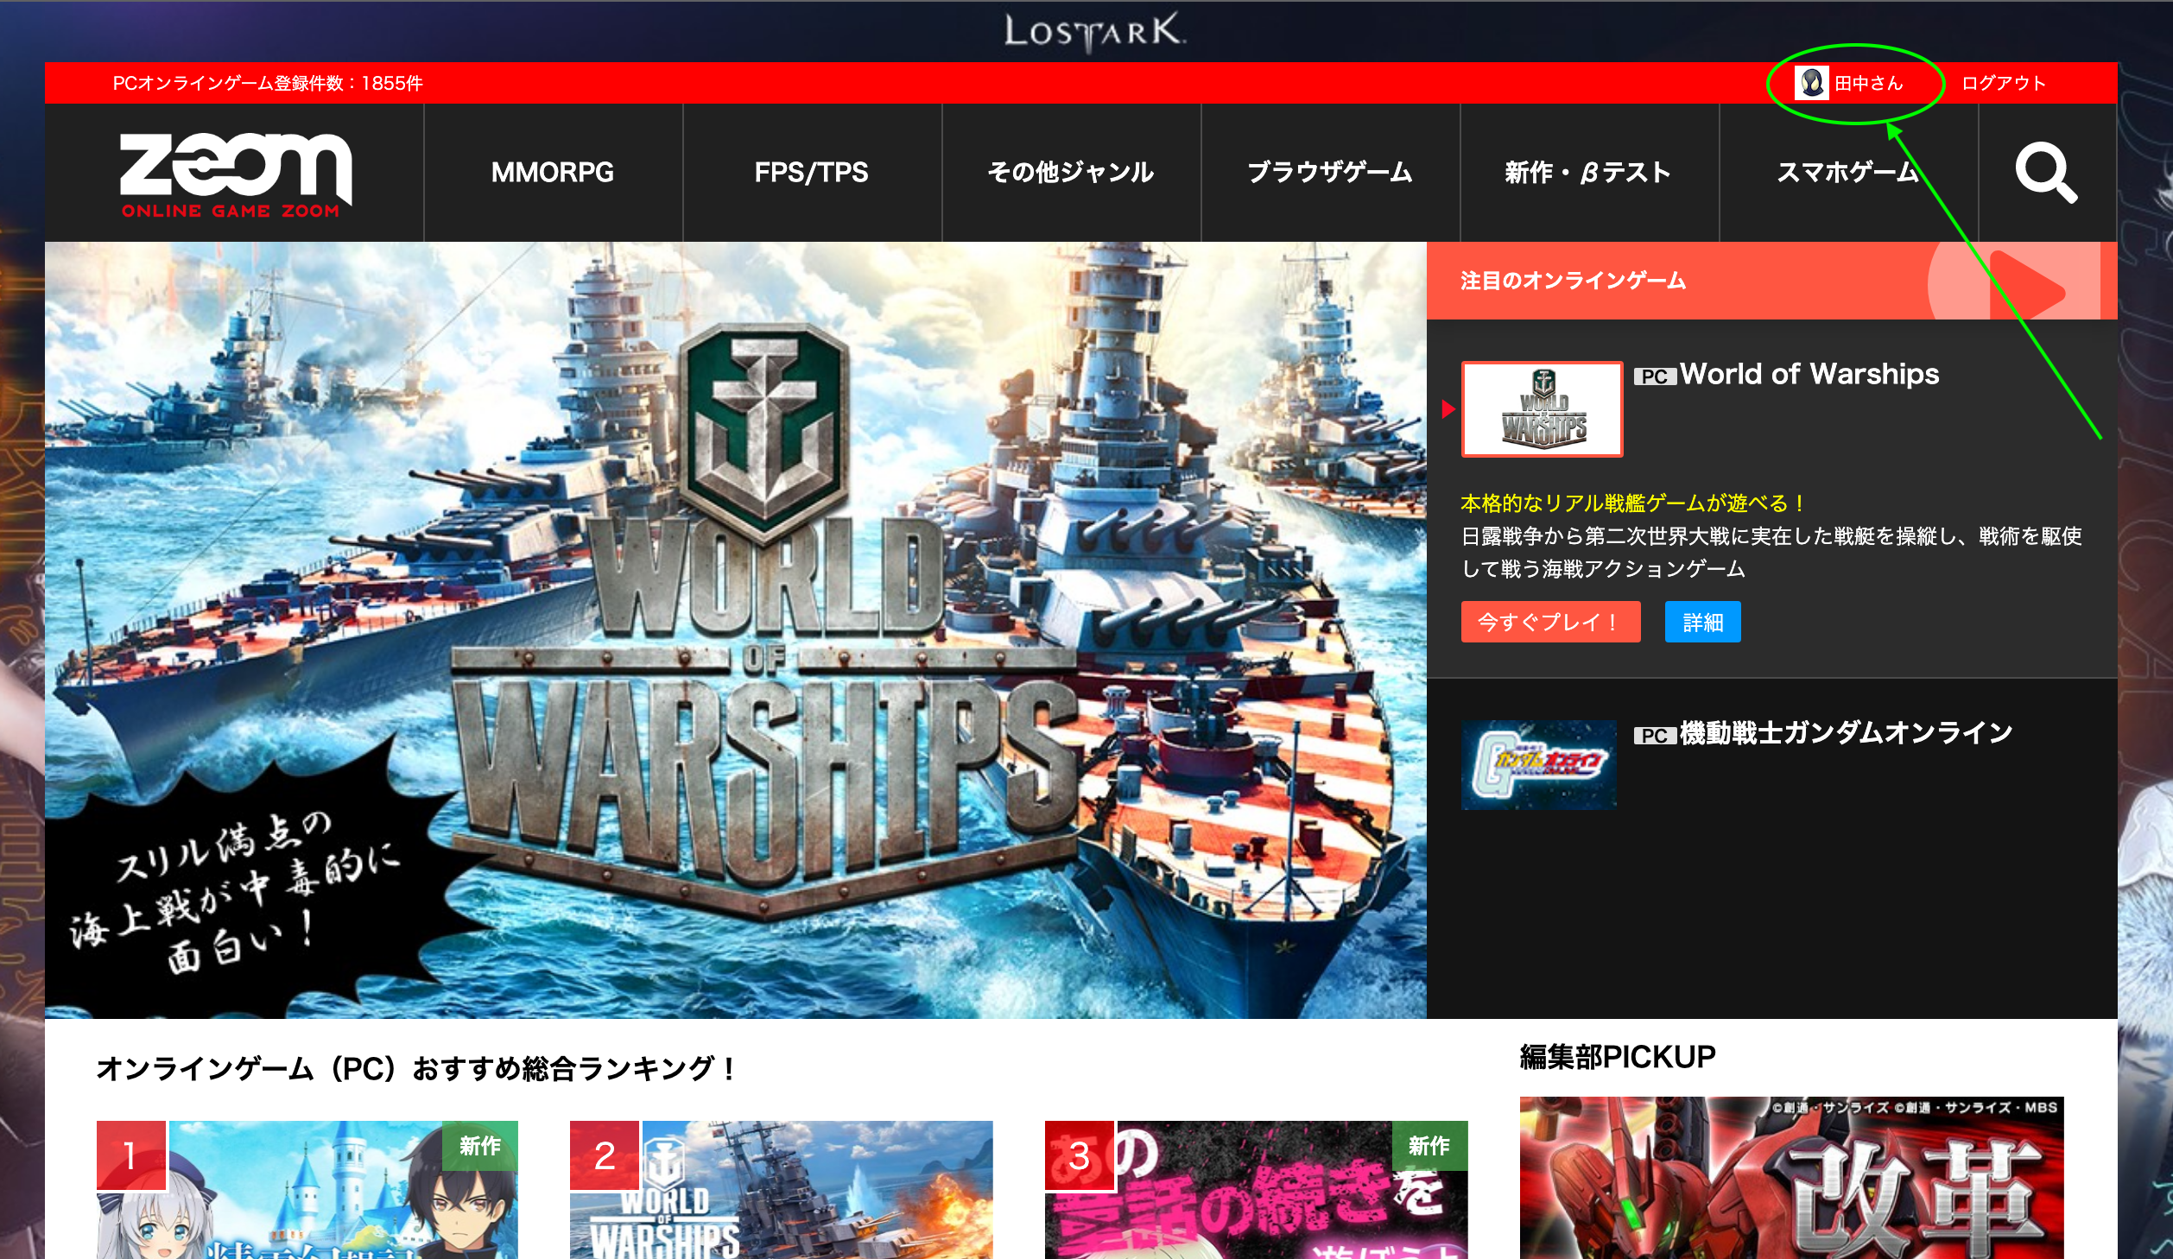The image size is (2173, 1259).
Task: Open ranking number 3 game card
Action: click(1257, 1190)
